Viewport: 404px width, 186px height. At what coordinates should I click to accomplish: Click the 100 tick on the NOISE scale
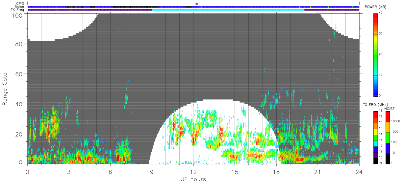394,142
